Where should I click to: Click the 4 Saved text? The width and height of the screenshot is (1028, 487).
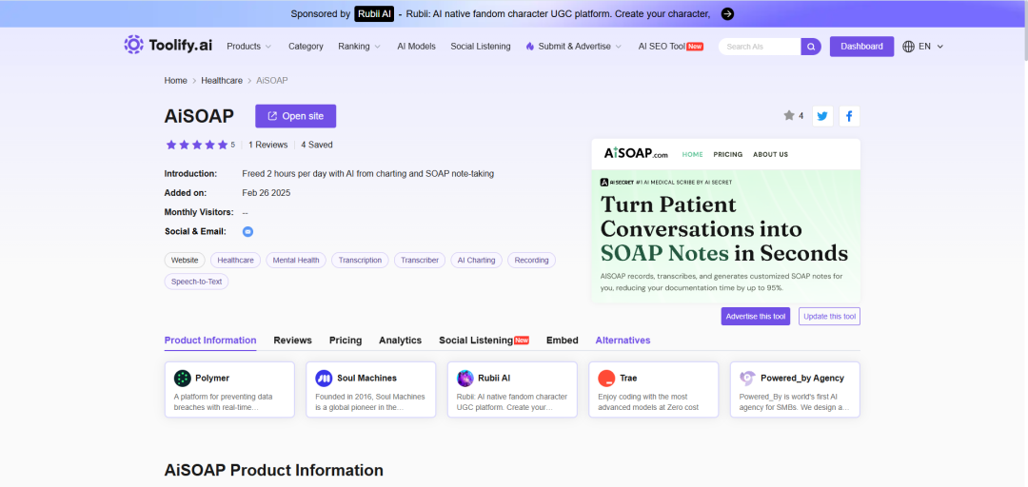click(x=317, y=145)
